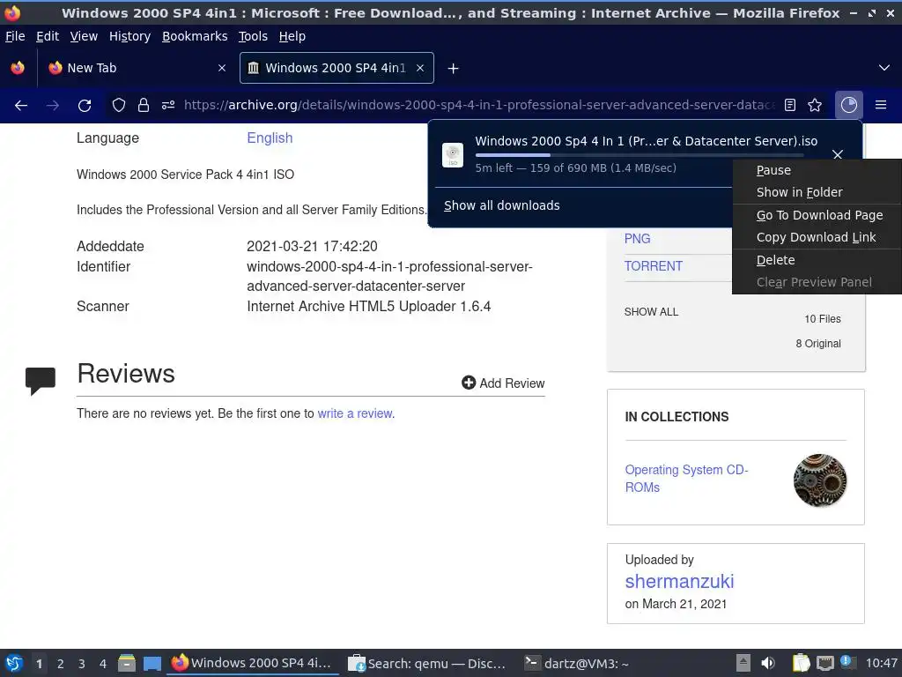This screenshot has width=902, height=677.
Task: Click the English language link
Action: pos(270,138)
